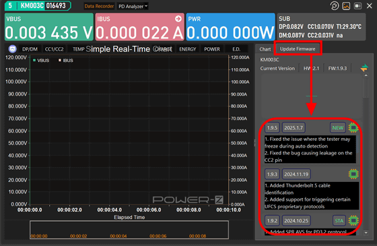Click the firmware panel scroll-up arrow
377x246 pixels.
coord(366,75)
